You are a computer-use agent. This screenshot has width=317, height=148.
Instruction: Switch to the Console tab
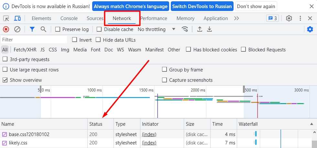tap(69, 18)
